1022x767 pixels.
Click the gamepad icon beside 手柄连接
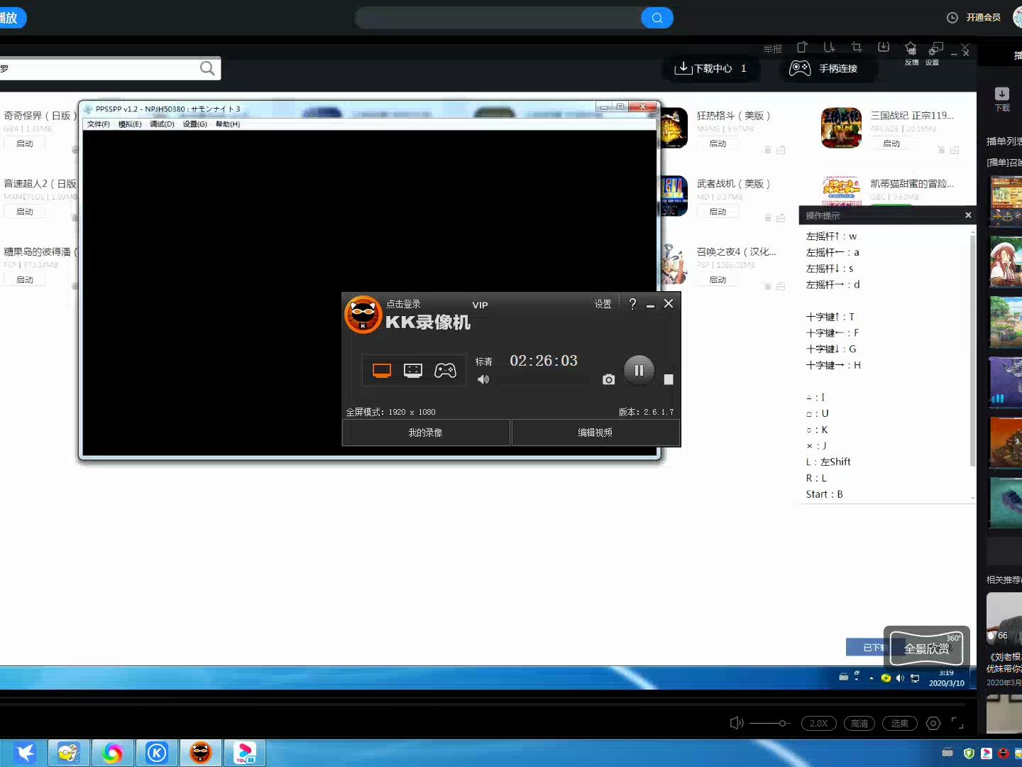point(800,68)
